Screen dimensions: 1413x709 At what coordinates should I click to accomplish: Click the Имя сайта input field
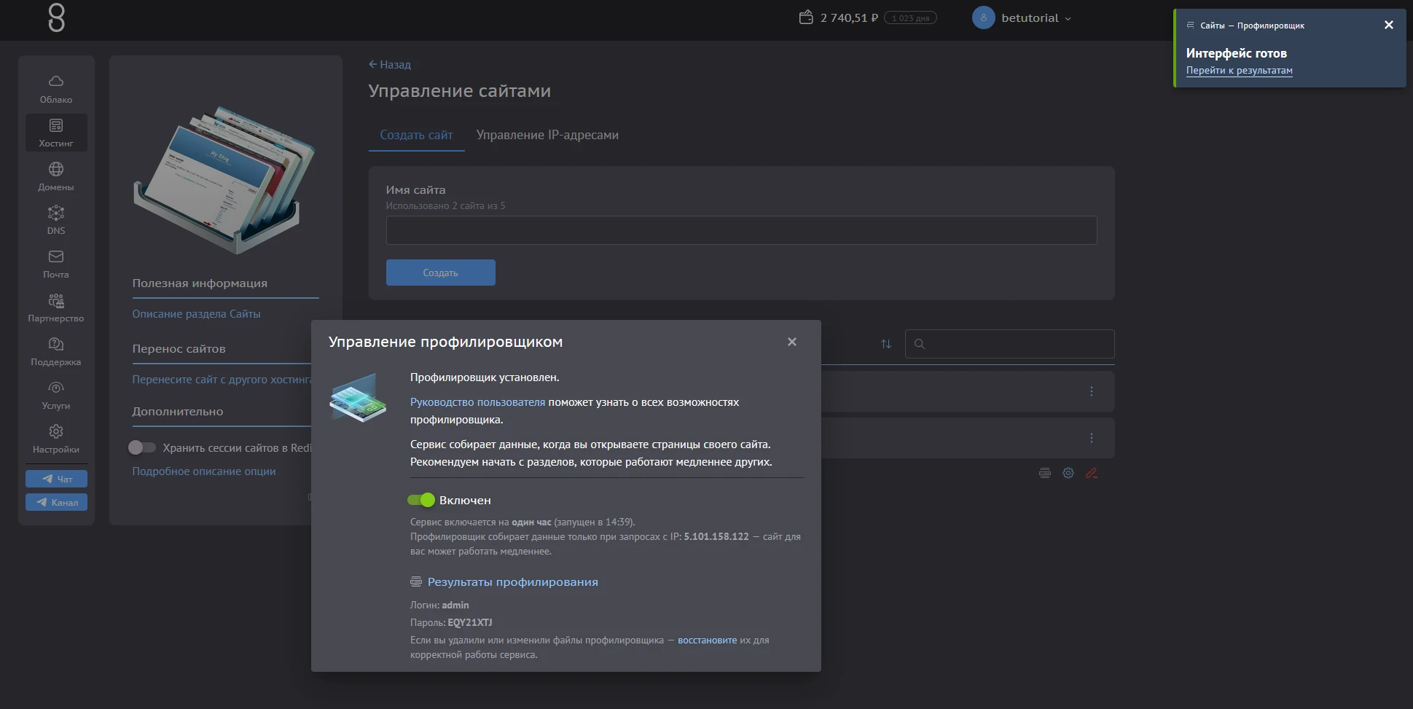740,230
